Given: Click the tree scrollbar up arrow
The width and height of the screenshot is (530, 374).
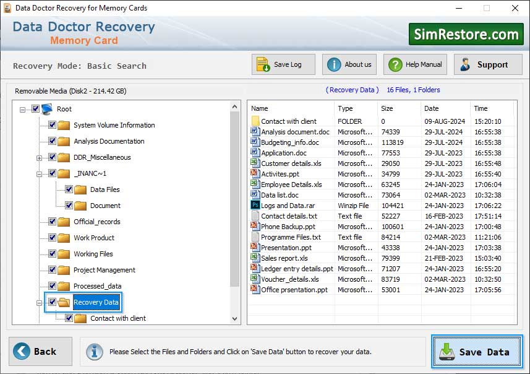Looking at the screenshot, I should (234, 107).
